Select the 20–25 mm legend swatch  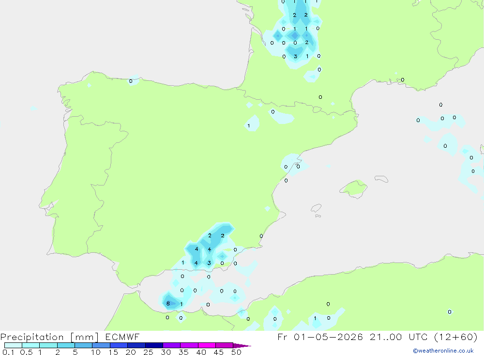coord(136,345)
